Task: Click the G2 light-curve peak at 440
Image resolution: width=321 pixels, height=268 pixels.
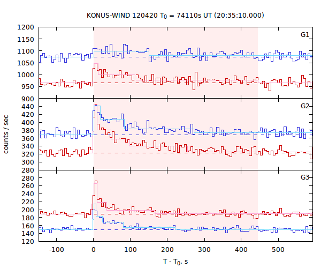Action: pos(95,105)
